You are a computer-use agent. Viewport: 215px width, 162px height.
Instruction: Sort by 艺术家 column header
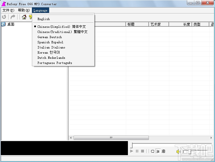159,24
